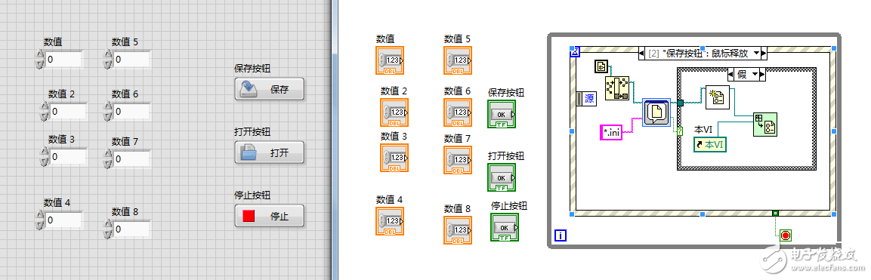Viewport: 871px width, 280px height.
Task: Click the red 停止 stop button
Action: point(270,216)
